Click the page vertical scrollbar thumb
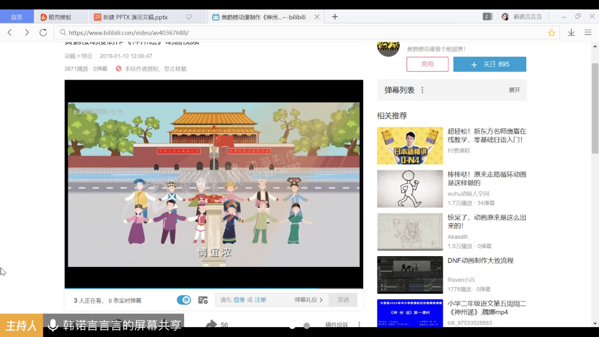599x337 pixels. tap(595, 108)
